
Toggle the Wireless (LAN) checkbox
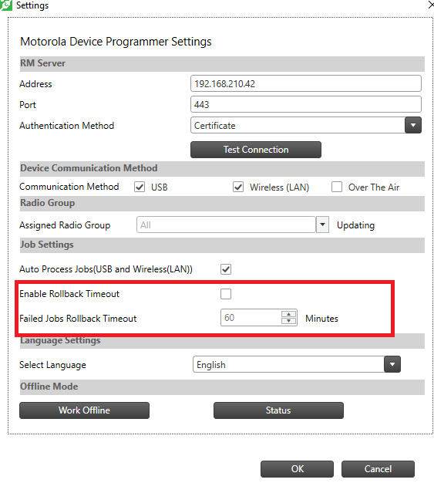[238, 187]
